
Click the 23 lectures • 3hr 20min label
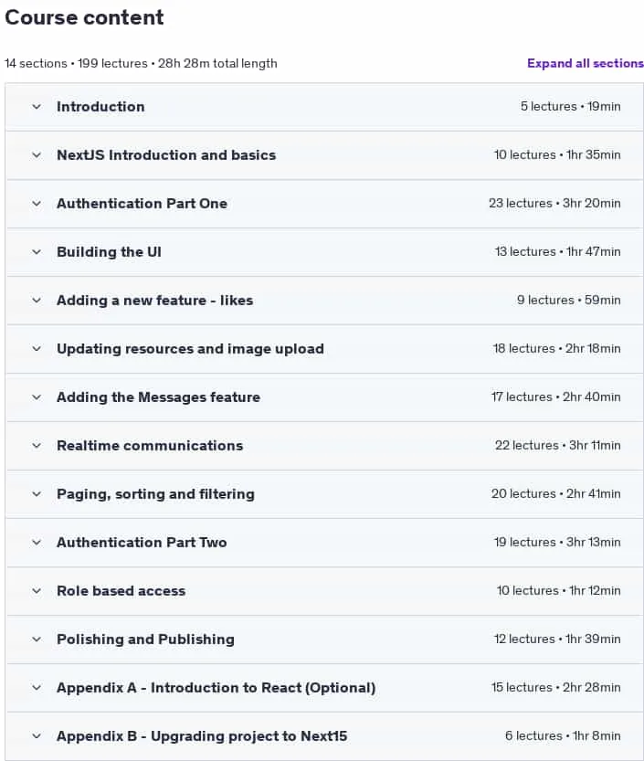pos(554,204)
